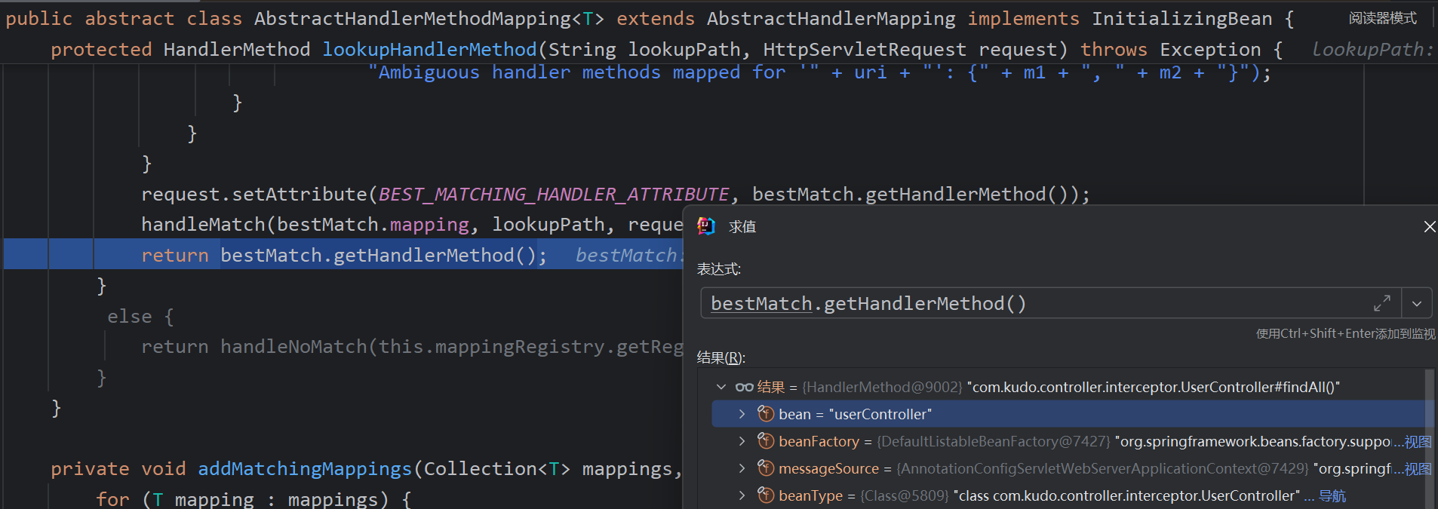The width and height of the screenshot is (1438, 509).
Task: Collapse the 结果 HandlerMethod@9002 result node
Action: pyautogui.click(x=721, y=387)
